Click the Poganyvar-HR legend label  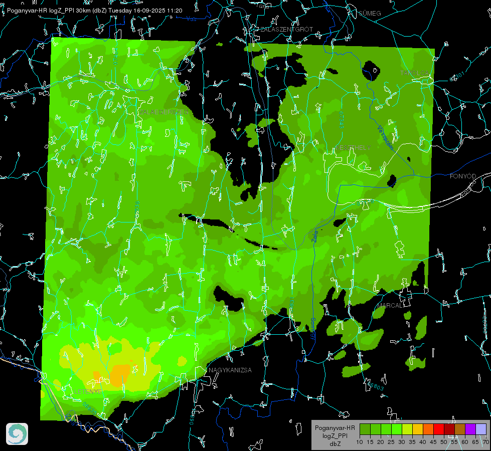[x=335, y=428]
